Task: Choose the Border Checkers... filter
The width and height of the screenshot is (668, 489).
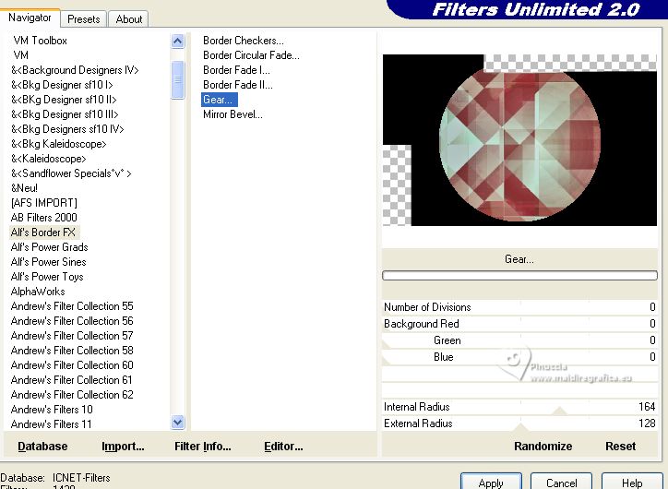Action: pos(244,41)
